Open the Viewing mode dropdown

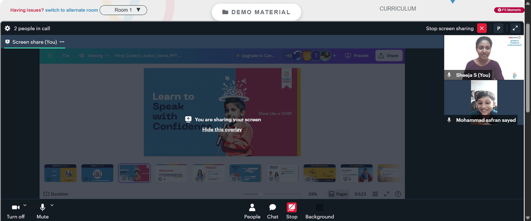[x=94, y=56]
